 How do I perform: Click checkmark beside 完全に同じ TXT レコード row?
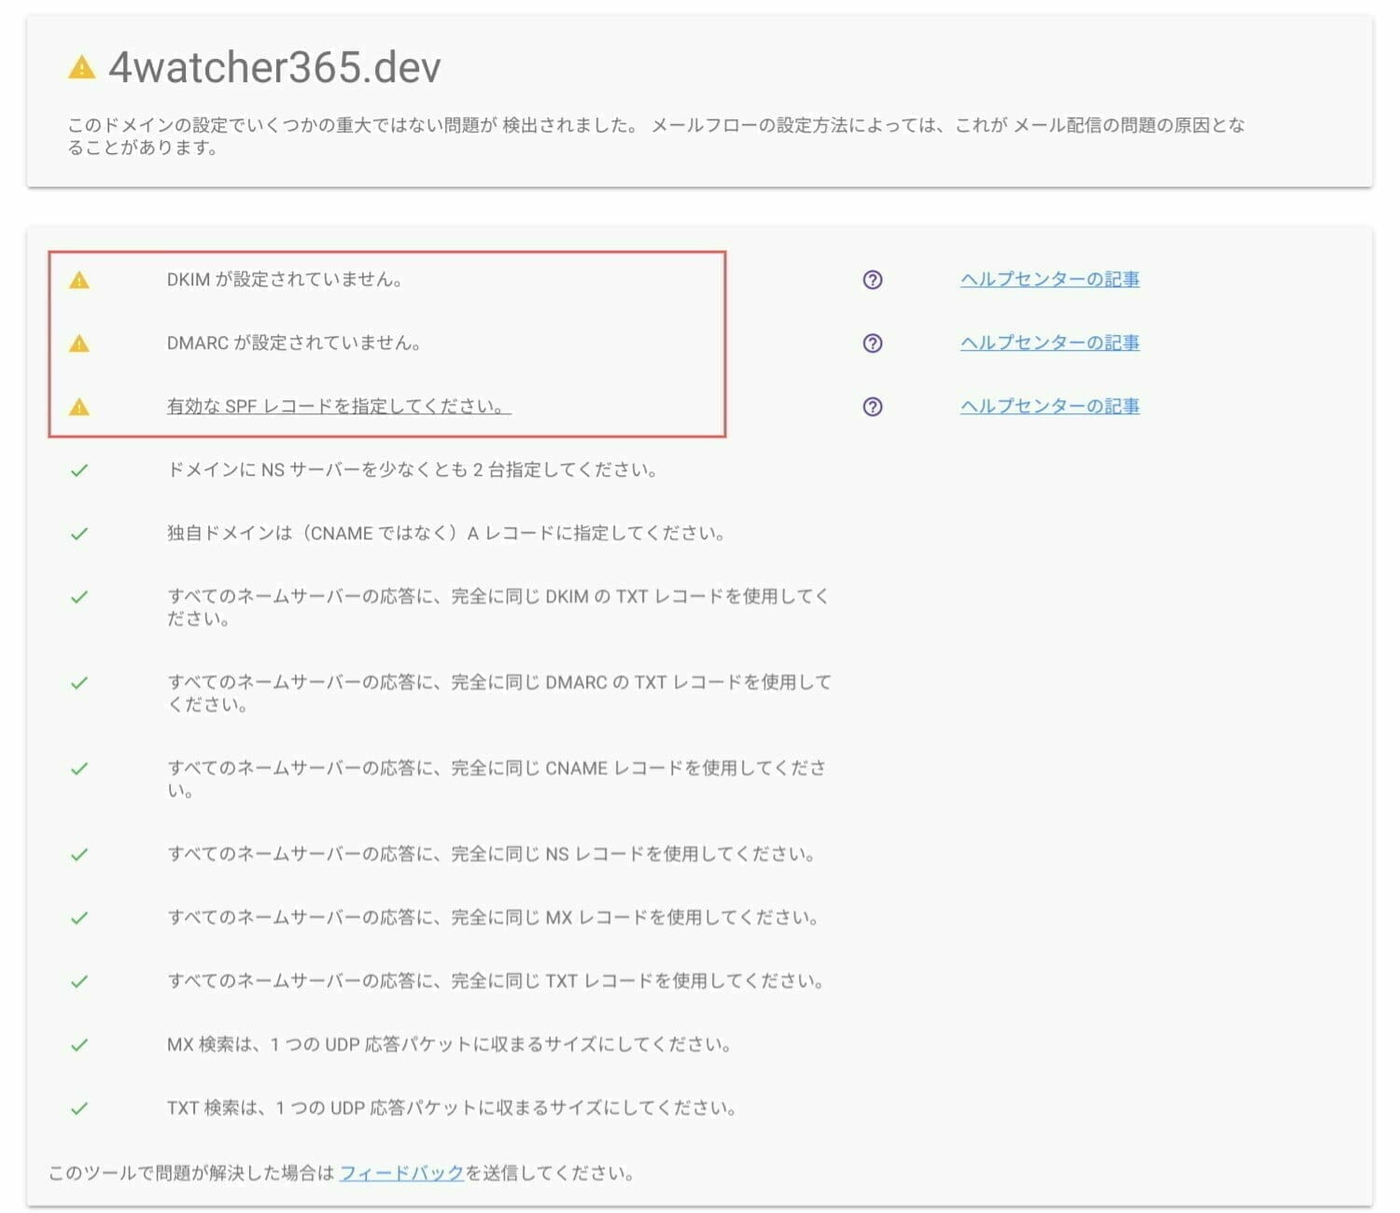point(79,982)
